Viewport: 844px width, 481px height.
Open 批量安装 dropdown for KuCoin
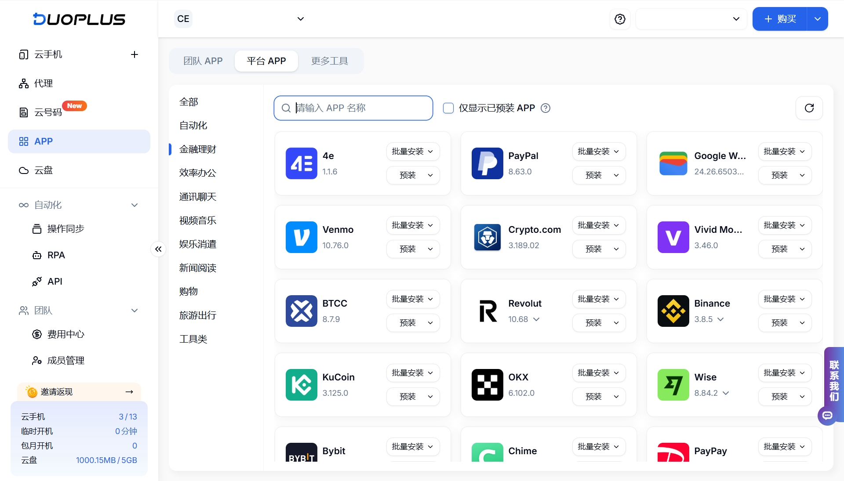pyautogui.click(x=413, y=373)
